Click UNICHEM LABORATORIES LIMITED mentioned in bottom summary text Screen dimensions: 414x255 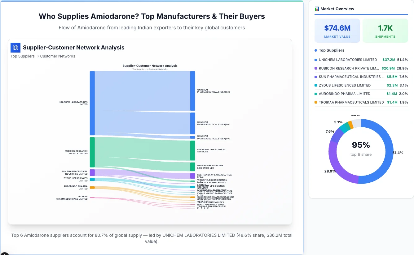(x=199, y=235)
